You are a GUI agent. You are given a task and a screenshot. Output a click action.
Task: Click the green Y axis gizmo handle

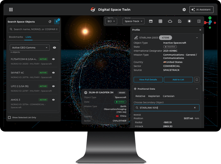(x=210, y=18)
